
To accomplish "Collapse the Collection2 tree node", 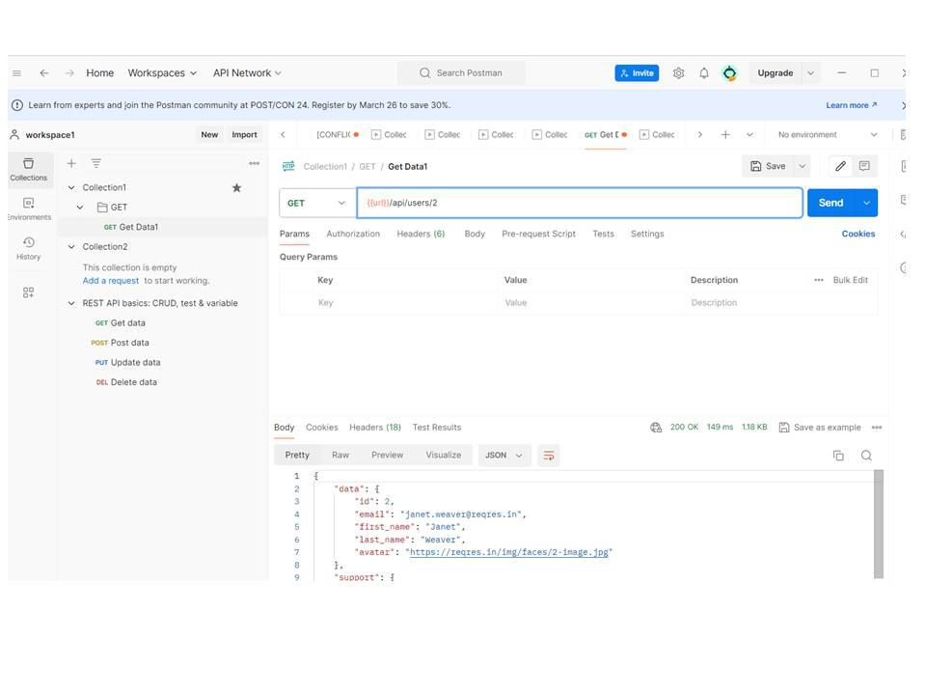I will coord(71,247).
